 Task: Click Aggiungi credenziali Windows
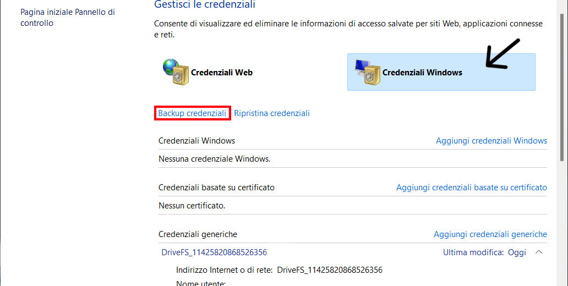point(491,141)
